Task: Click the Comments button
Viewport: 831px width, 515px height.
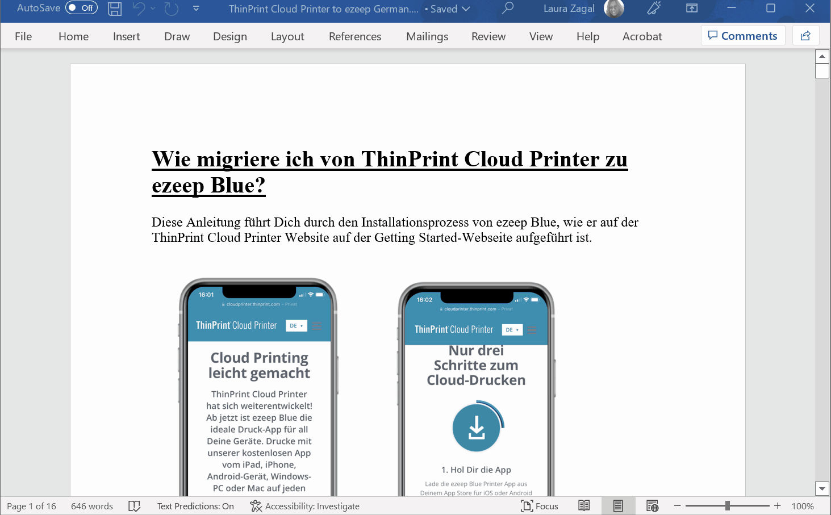Action: pos(743,36)
